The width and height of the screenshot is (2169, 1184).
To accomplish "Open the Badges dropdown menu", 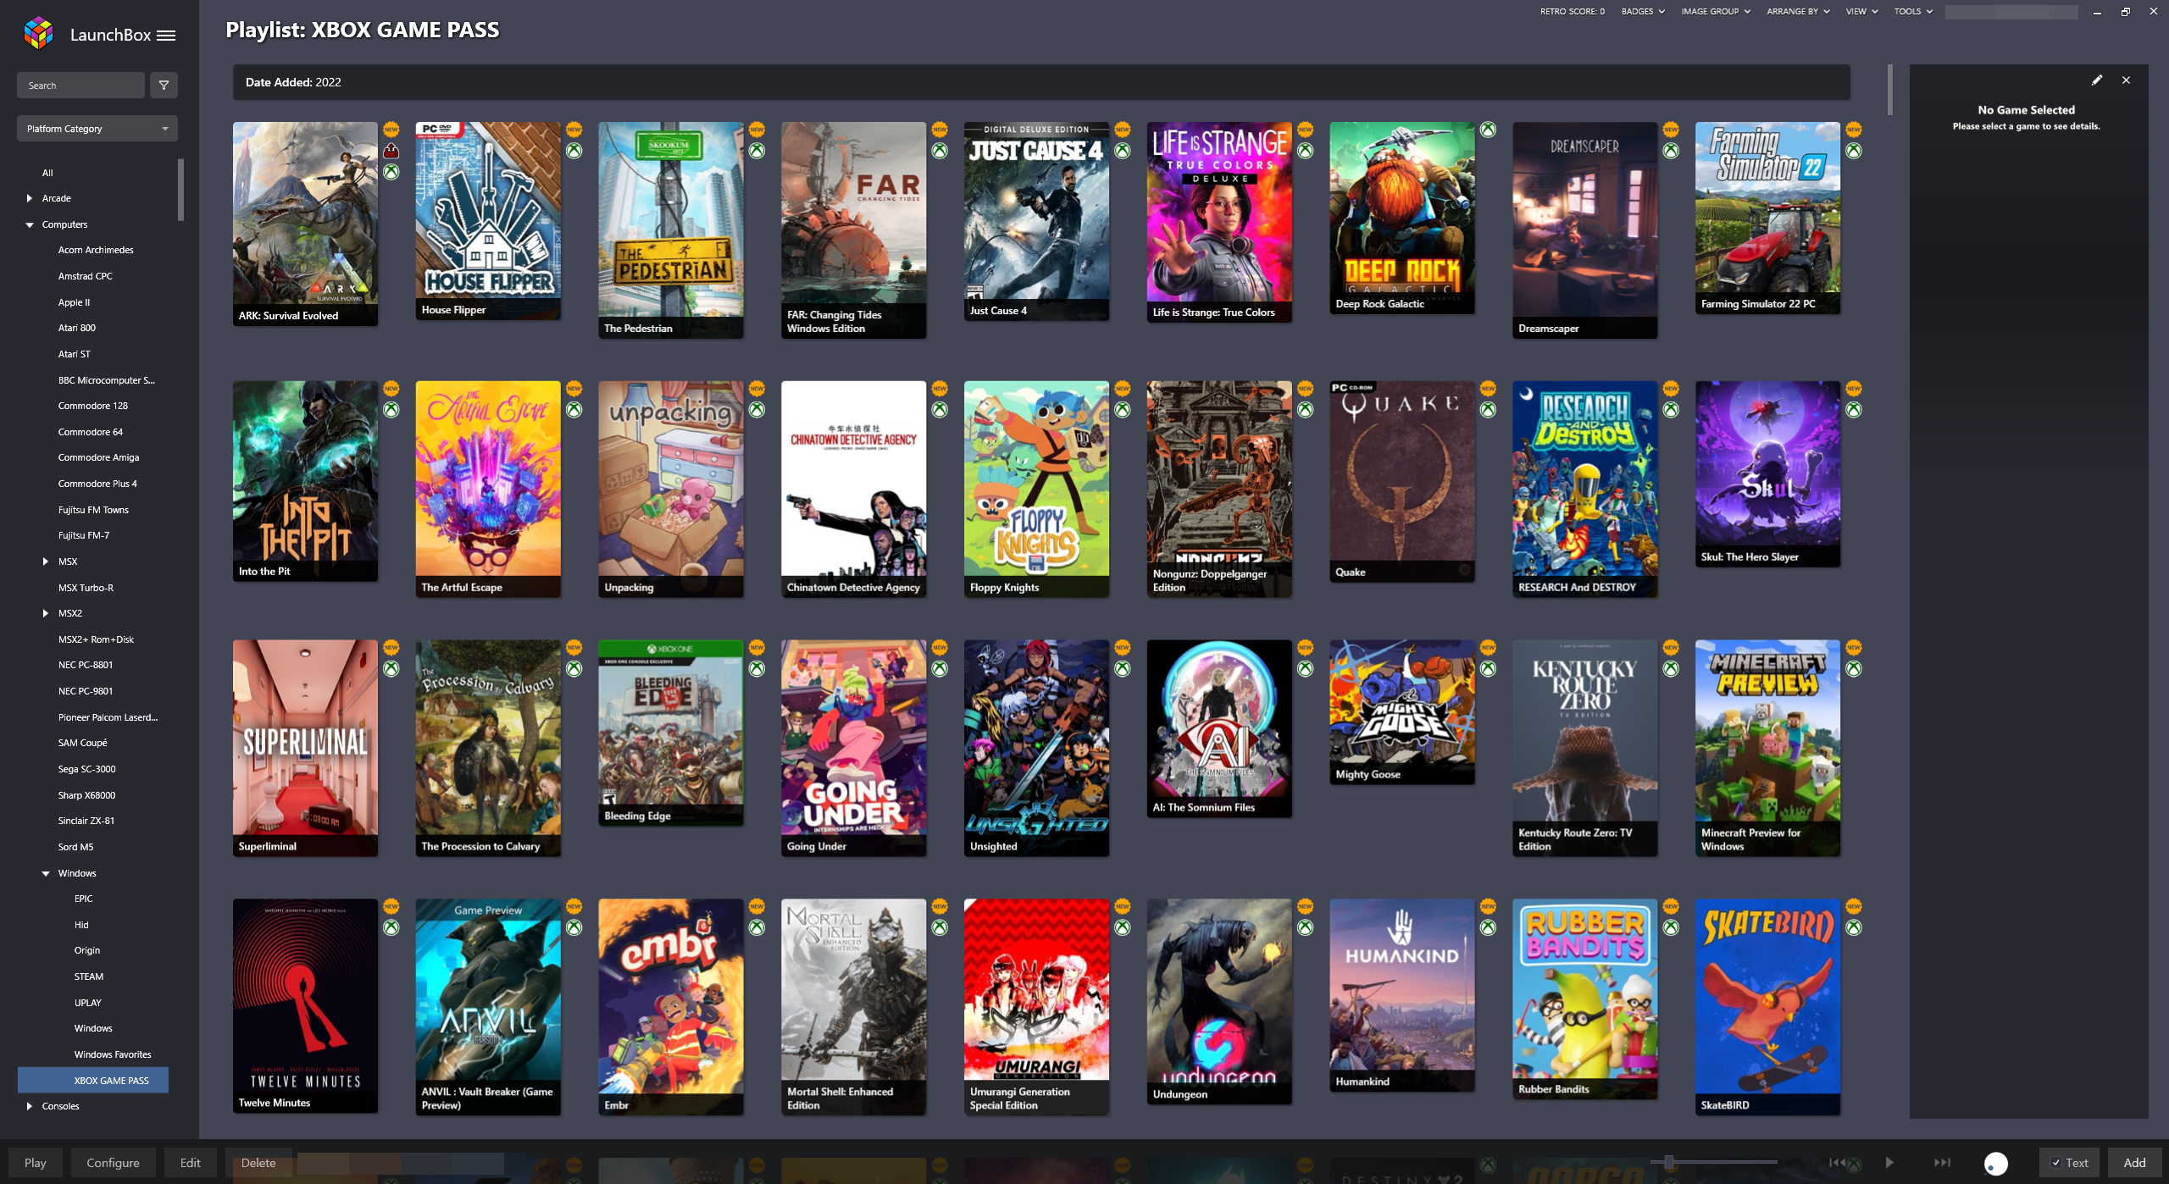I will coord(1643,12).
